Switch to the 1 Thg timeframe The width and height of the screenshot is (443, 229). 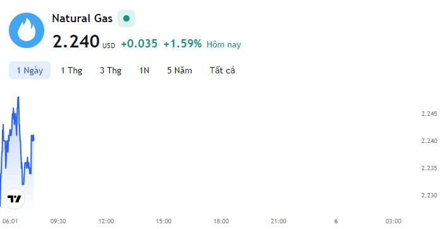pos(71,70)
